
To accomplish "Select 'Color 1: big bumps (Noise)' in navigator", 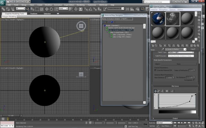I will click(x=122, y=35).
